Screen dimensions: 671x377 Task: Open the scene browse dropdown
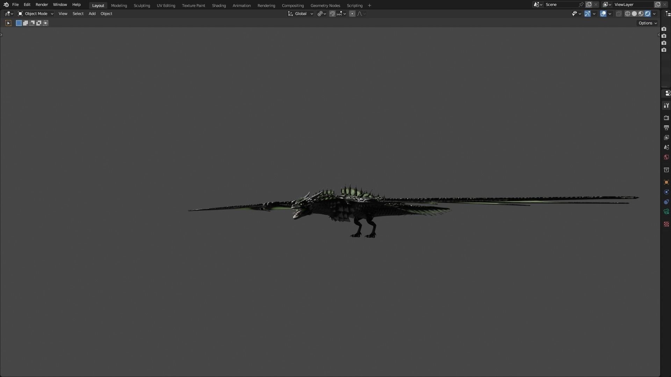point(538,5)
